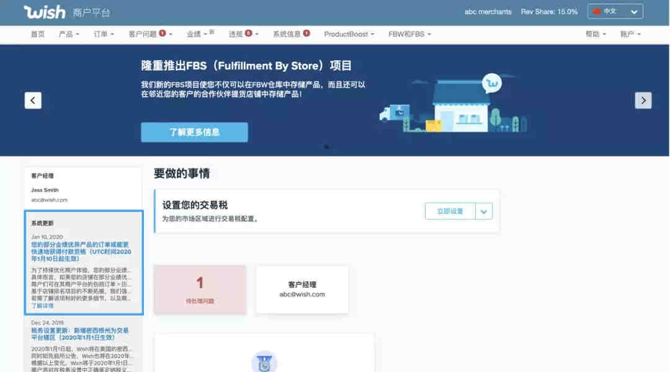Viewport: 670px width, 372px height.
Task: Open the Dec 24, 2019 tax update headline
Action: point(79,334)
